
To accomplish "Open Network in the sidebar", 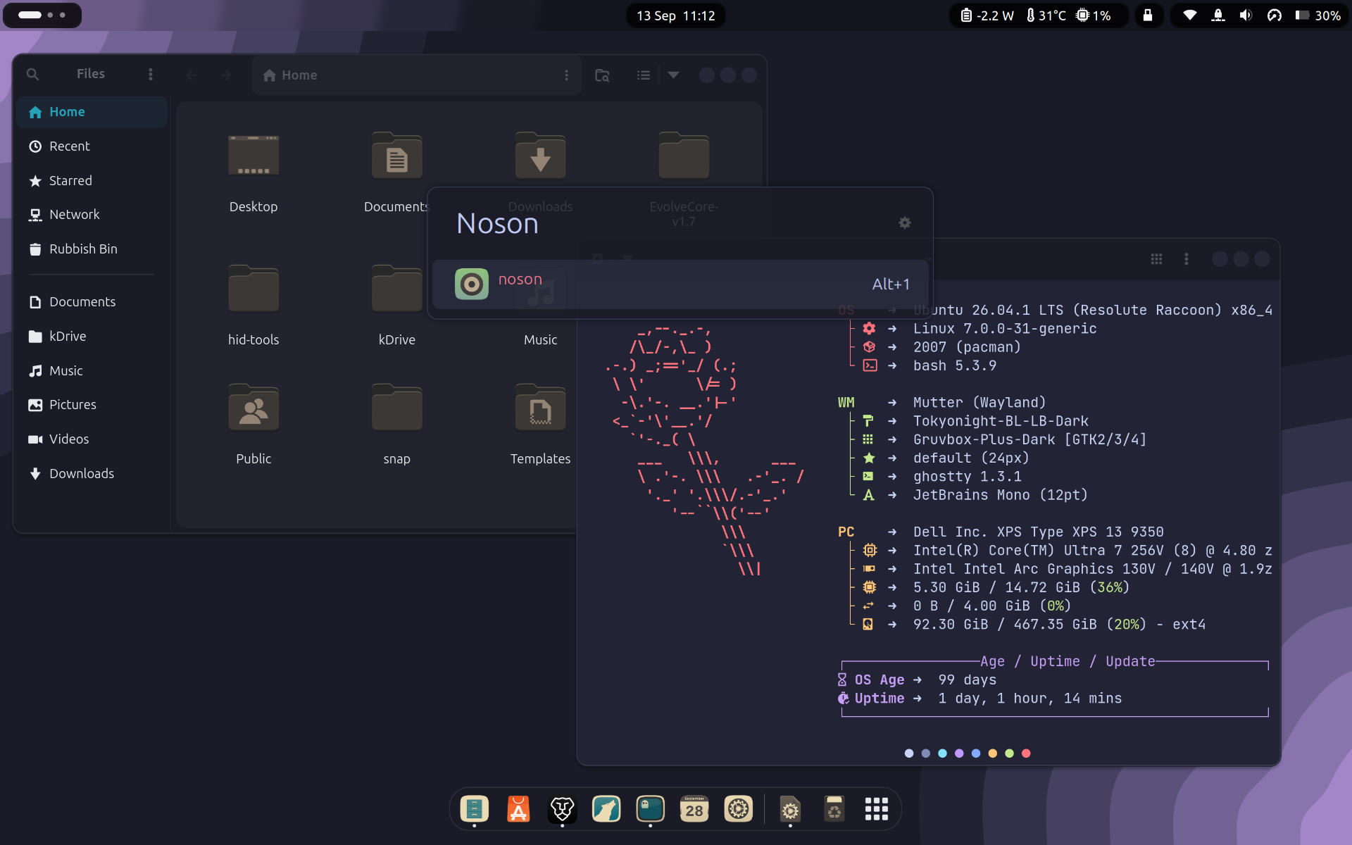I will pyautogui.click(x=92, y=215).
